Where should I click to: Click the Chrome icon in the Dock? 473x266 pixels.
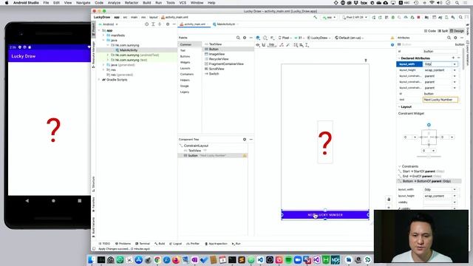(157, 259)
